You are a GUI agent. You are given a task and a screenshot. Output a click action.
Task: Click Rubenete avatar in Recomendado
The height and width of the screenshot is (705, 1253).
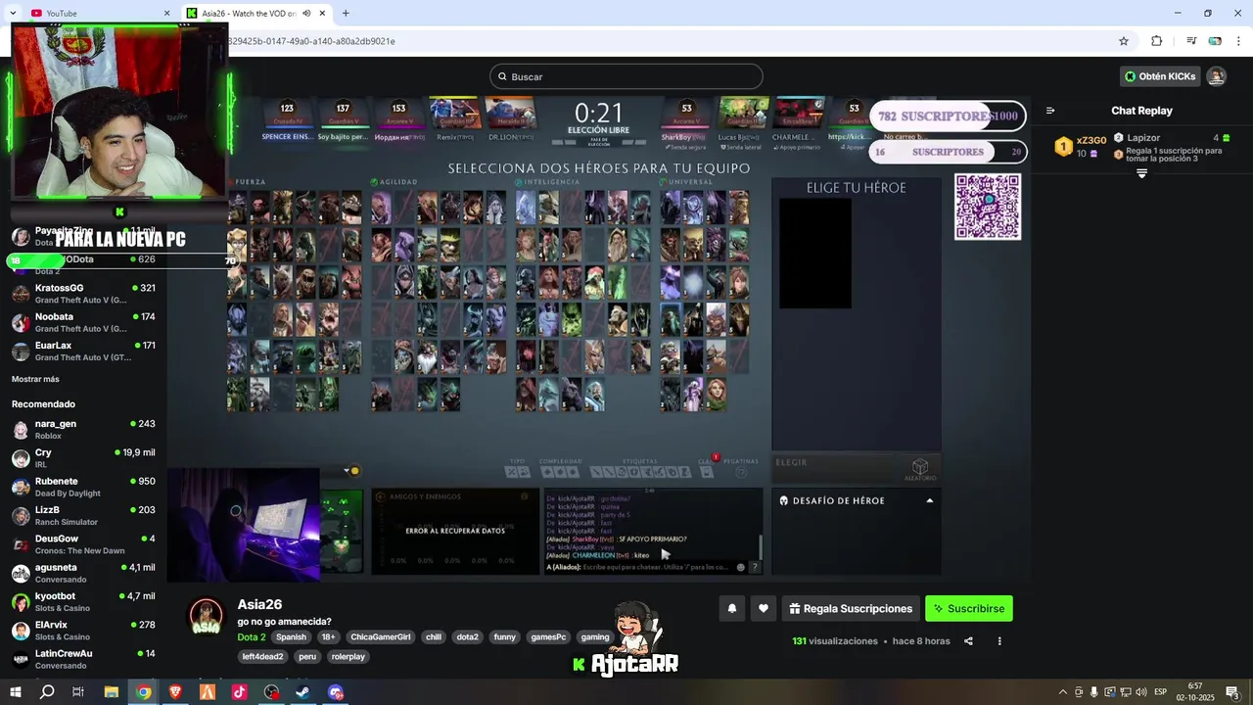20,487
